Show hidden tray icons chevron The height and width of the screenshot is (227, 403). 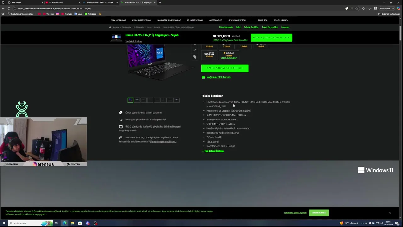click(x=362, y=223)
